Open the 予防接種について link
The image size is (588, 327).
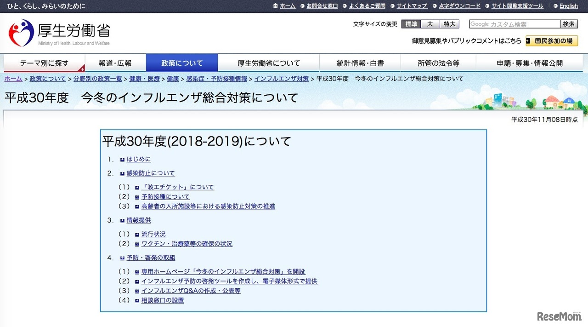pos(165,197)
